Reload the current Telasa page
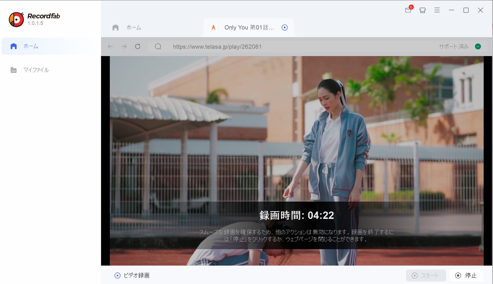This screenshot has width=493, height=284. 138,46
